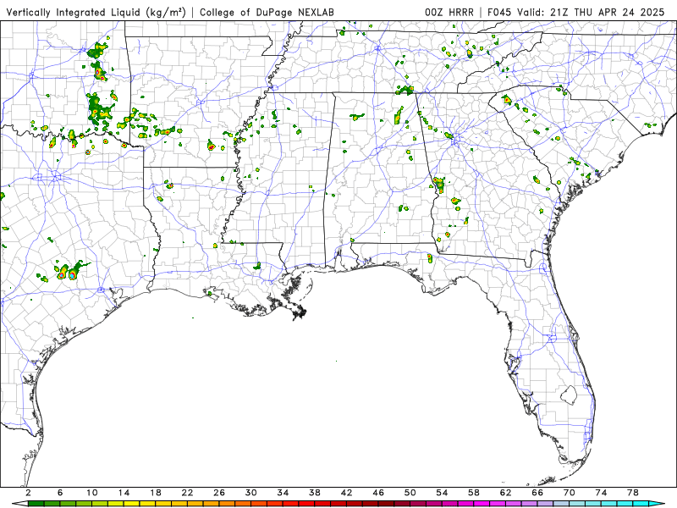Image resolution: width=677 pixels, height=508 pixels.
Task: Click the legend value '70'
Action: tap(570, 493)
